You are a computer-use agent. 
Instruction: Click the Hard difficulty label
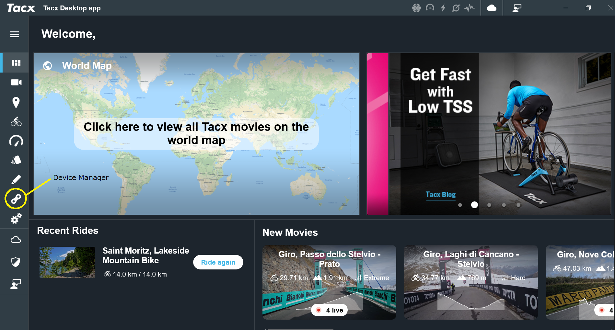[x=518, y=278]
